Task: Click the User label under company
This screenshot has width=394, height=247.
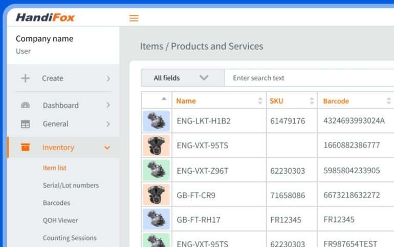Action: coord(24,51)
